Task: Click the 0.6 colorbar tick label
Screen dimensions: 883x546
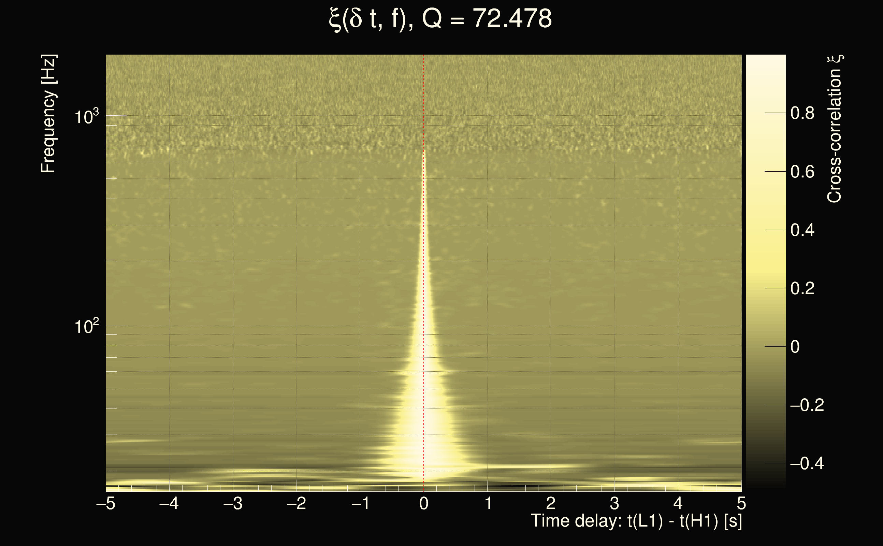Action: coord(802,172)
